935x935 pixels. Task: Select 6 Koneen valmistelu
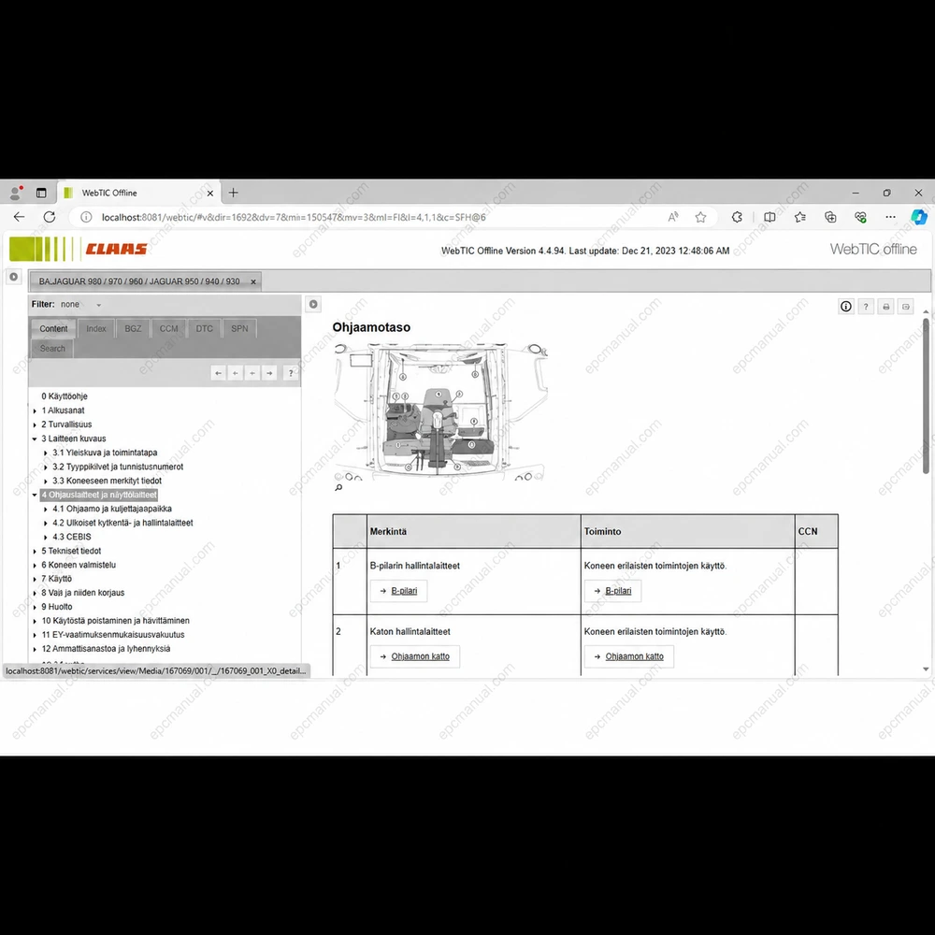pyautogui.click(x=79, y=565)
